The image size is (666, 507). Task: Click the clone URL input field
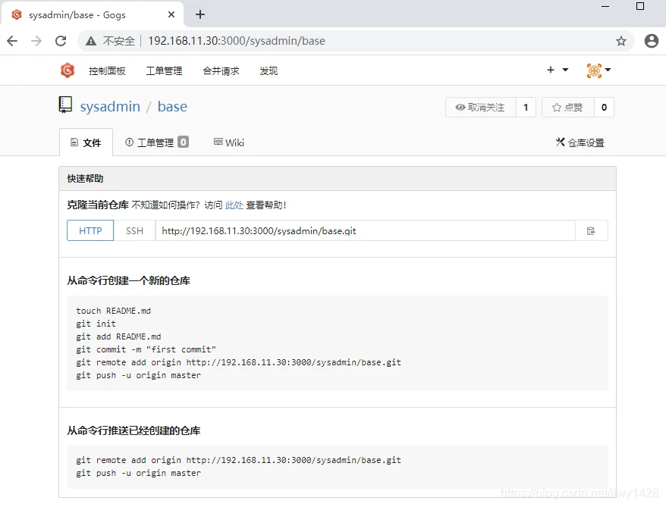pos(366,231)
